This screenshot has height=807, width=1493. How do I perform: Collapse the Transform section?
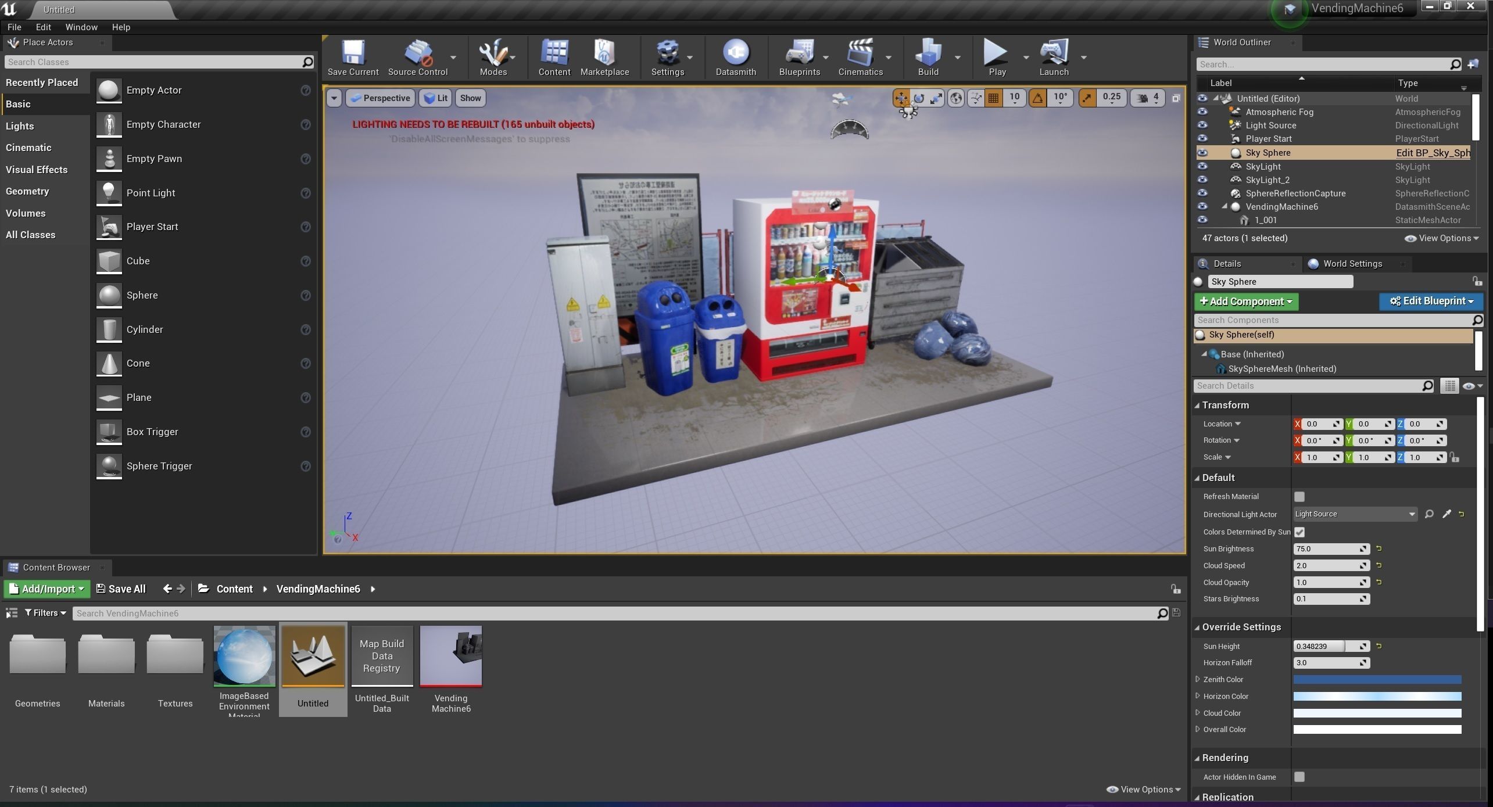point(1197,406)
